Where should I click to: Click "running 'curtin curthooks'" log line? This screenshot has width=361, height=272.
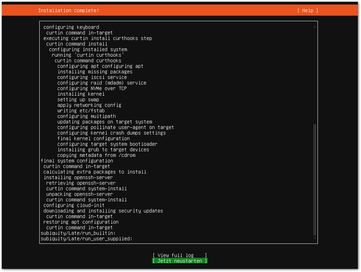tap(88, 55)
